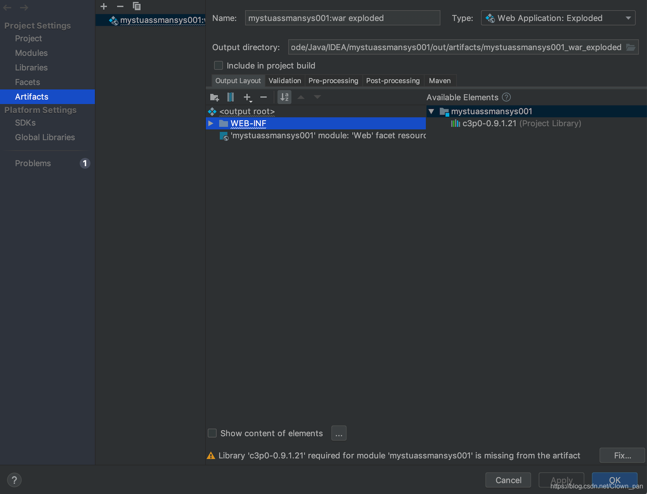The width and height of the screenshot is (647, 494).
Task: Open Libraries settings
Action: [31, 67]
